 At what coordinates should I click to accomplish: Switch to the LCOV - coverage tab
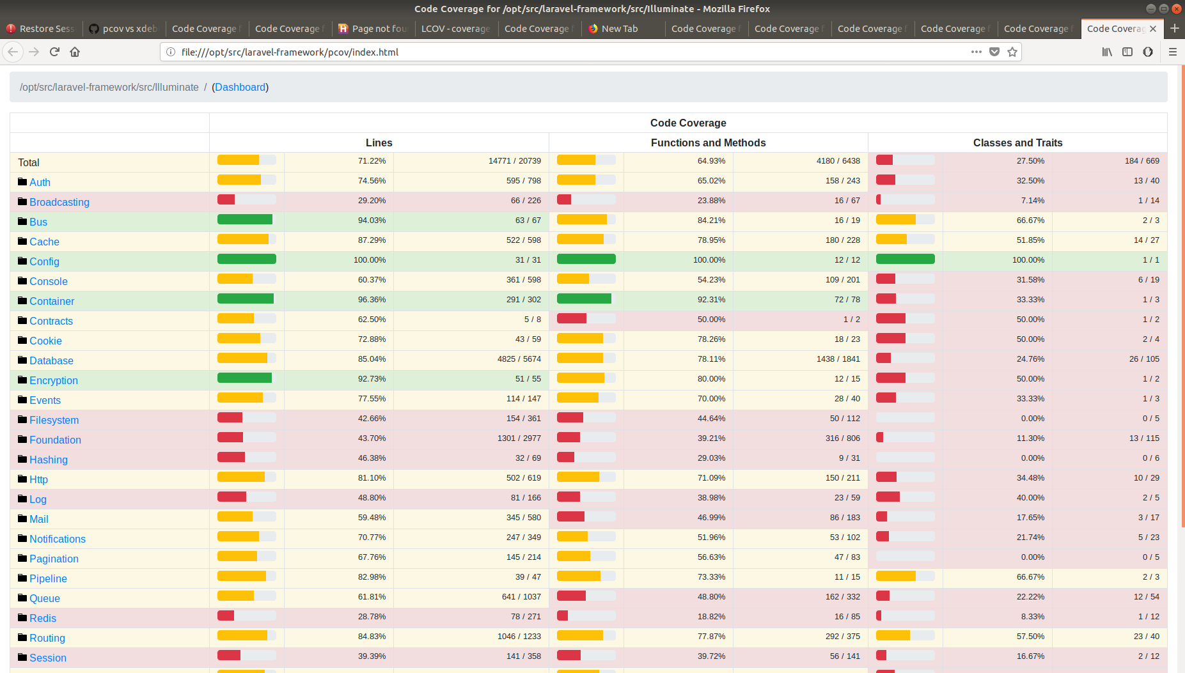(457, 29)
